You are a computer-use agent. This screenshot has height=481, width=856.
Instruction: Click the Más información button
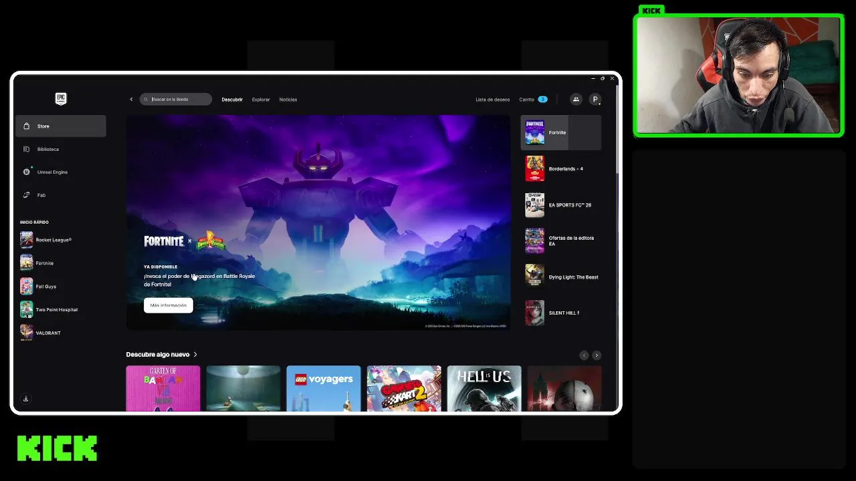pyautogui.click(x=169, y=305)
